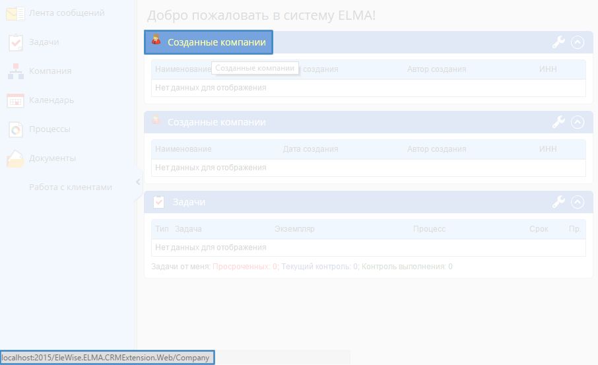This screenshot has width=598, height=365.
Task: Click the Добро пожаловать в систему ELMA! heading
Action: point(261,15)
